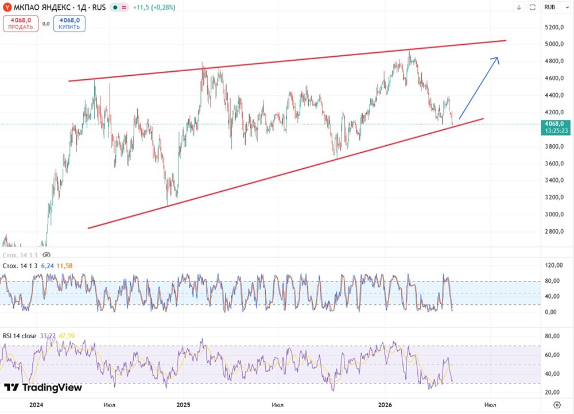Click the 3800,0 price axis label
574x414 pixels.
pos(554,146)
